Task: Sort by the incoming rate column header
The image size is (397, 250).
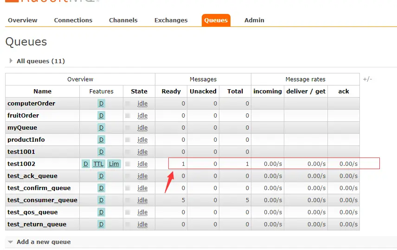Action: 268,92
